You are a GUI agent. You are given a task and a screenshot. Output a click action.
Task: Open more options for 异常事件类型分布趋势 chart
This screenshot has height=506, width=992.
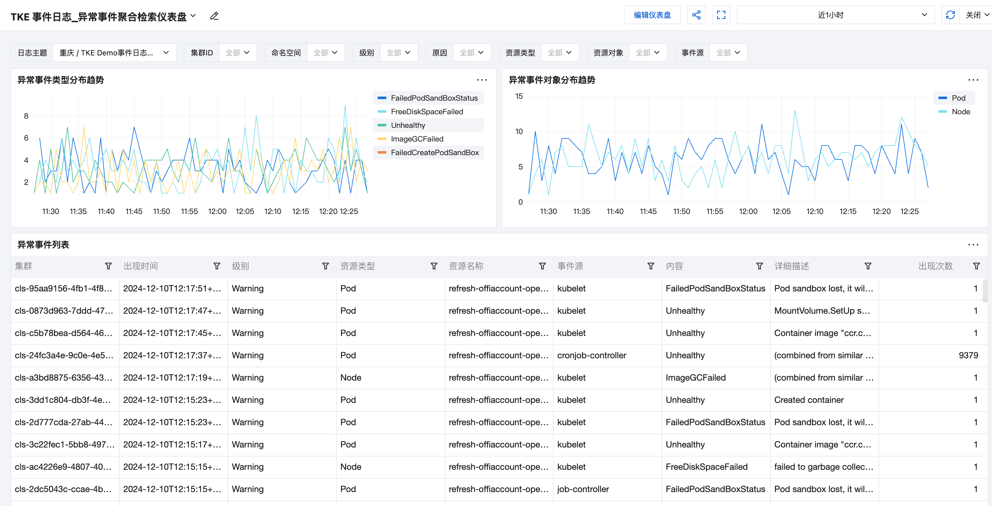point(482,80)
